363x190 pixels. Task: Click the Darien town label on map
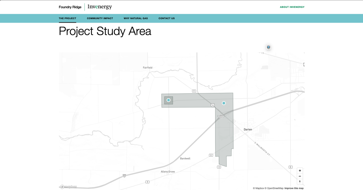coord(248,129)
